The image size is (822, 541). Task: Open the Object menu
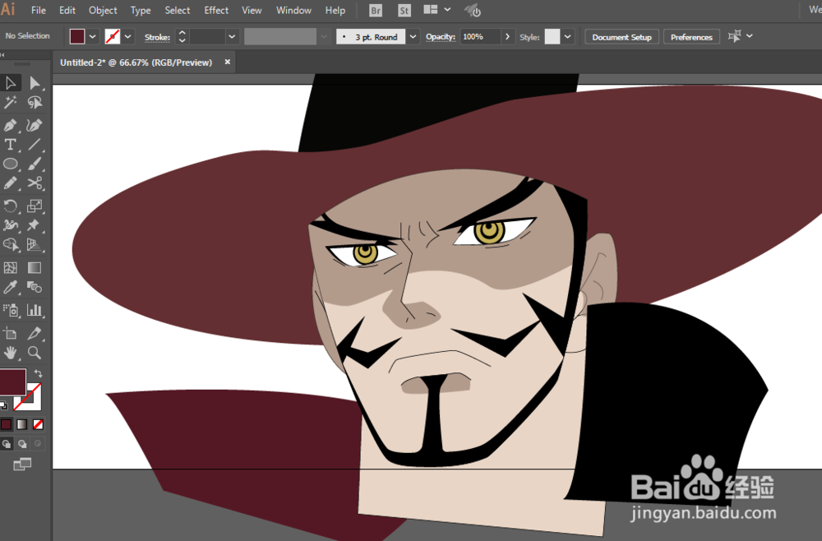[x=103, y=11]
